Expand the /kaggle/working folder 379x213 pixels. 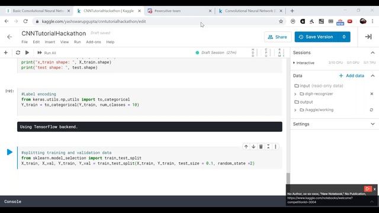(x=295, y=110)
